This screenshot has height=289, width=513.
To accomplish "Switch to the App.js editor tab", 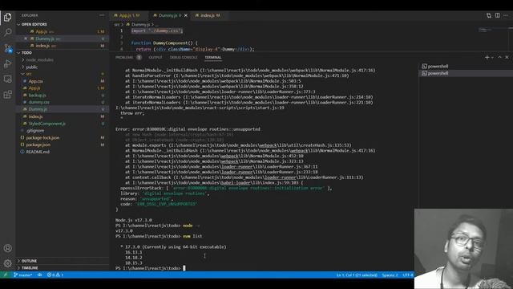I will (129, 15).
